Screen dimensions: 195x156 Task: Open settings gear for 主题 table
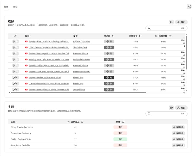coord(171,108)
